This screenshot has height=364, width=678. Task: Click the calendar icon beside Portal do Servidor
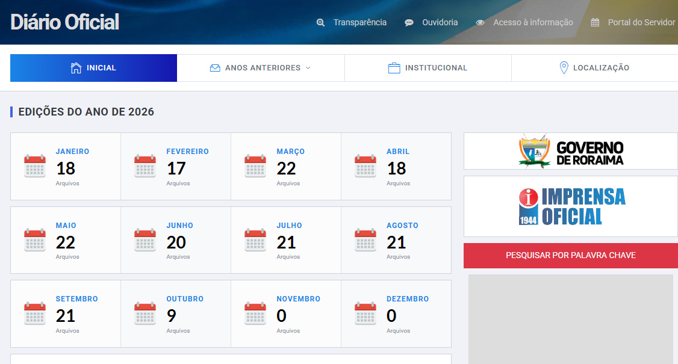(x=595, y=22)
